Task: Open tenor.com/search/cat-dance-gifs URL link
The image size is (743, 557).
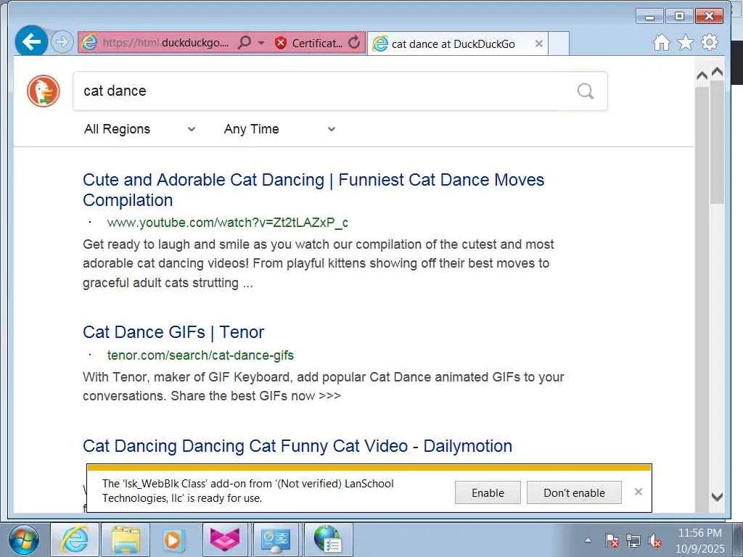Action: (200, 355)
